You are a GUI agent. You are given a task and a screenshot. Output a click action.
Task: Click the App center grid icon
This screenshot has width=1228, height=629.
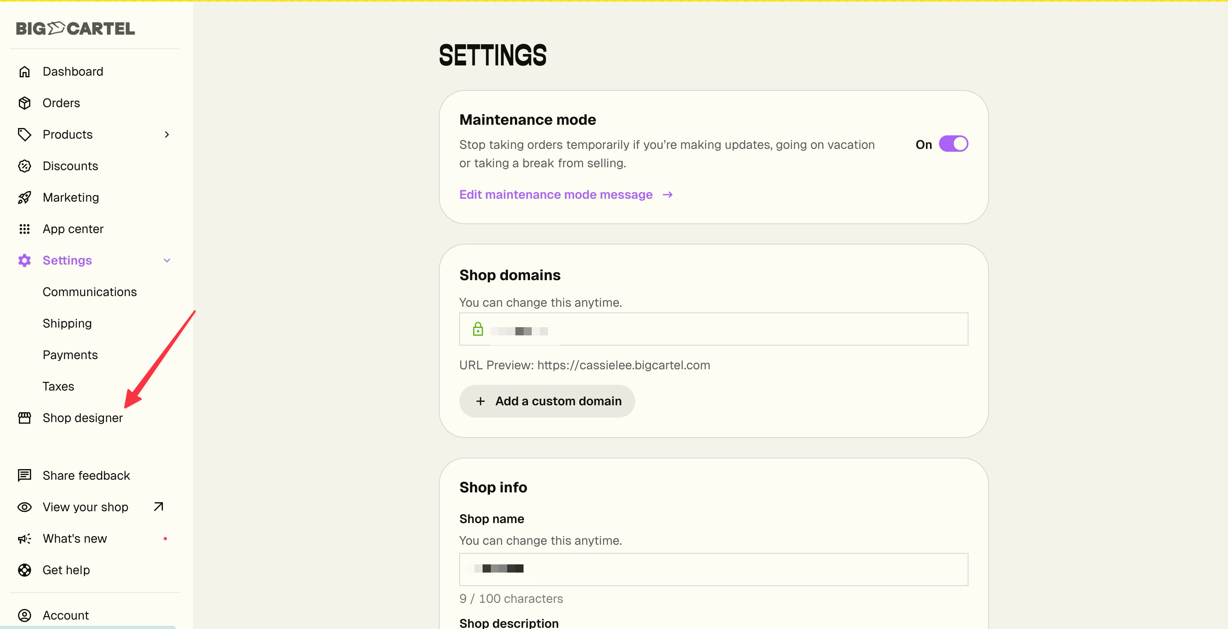tap(24, 229)
